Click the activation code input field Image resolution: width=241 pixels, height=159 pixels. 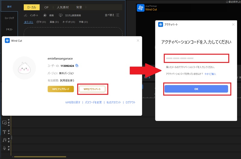point(196,58)
